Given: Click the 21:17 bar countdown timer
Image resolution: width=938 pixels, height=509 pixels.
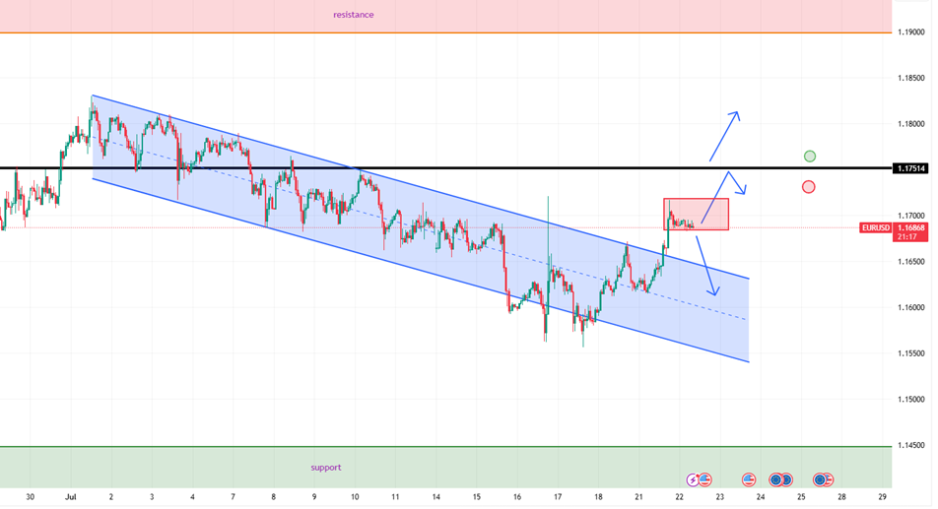Looking at the screenshot, I should point(907,237).
